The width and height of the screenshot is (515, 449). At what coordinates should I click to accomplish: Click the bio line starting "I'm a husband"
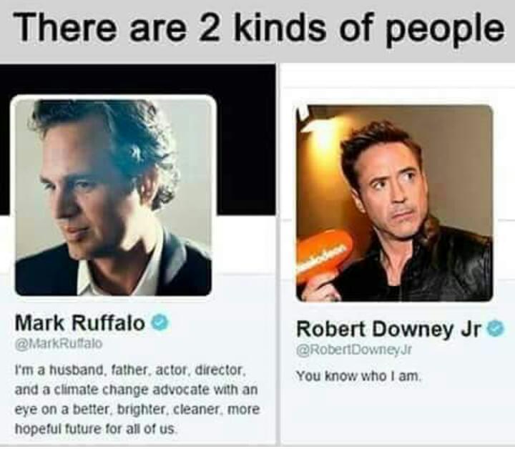point(130,370)
